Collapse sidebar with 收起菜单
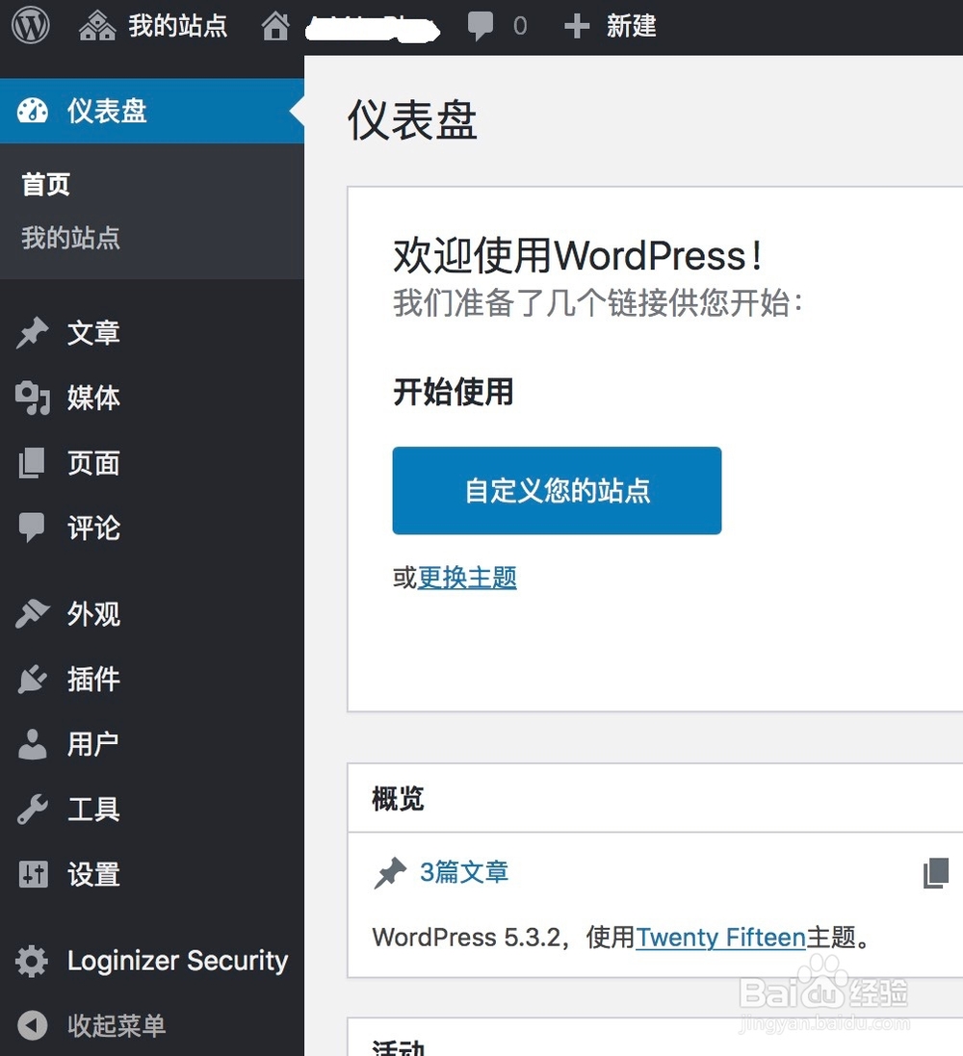Viewport: 963px width, 1056px height. pos(152,1026)
